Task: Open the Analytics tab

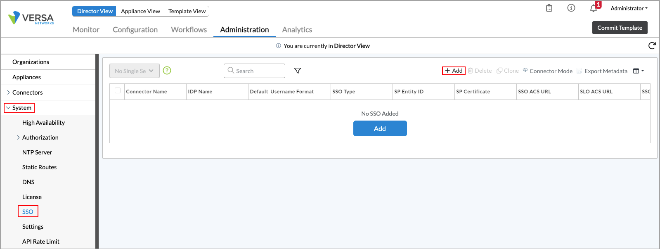Action: click(x=297, y=30)
